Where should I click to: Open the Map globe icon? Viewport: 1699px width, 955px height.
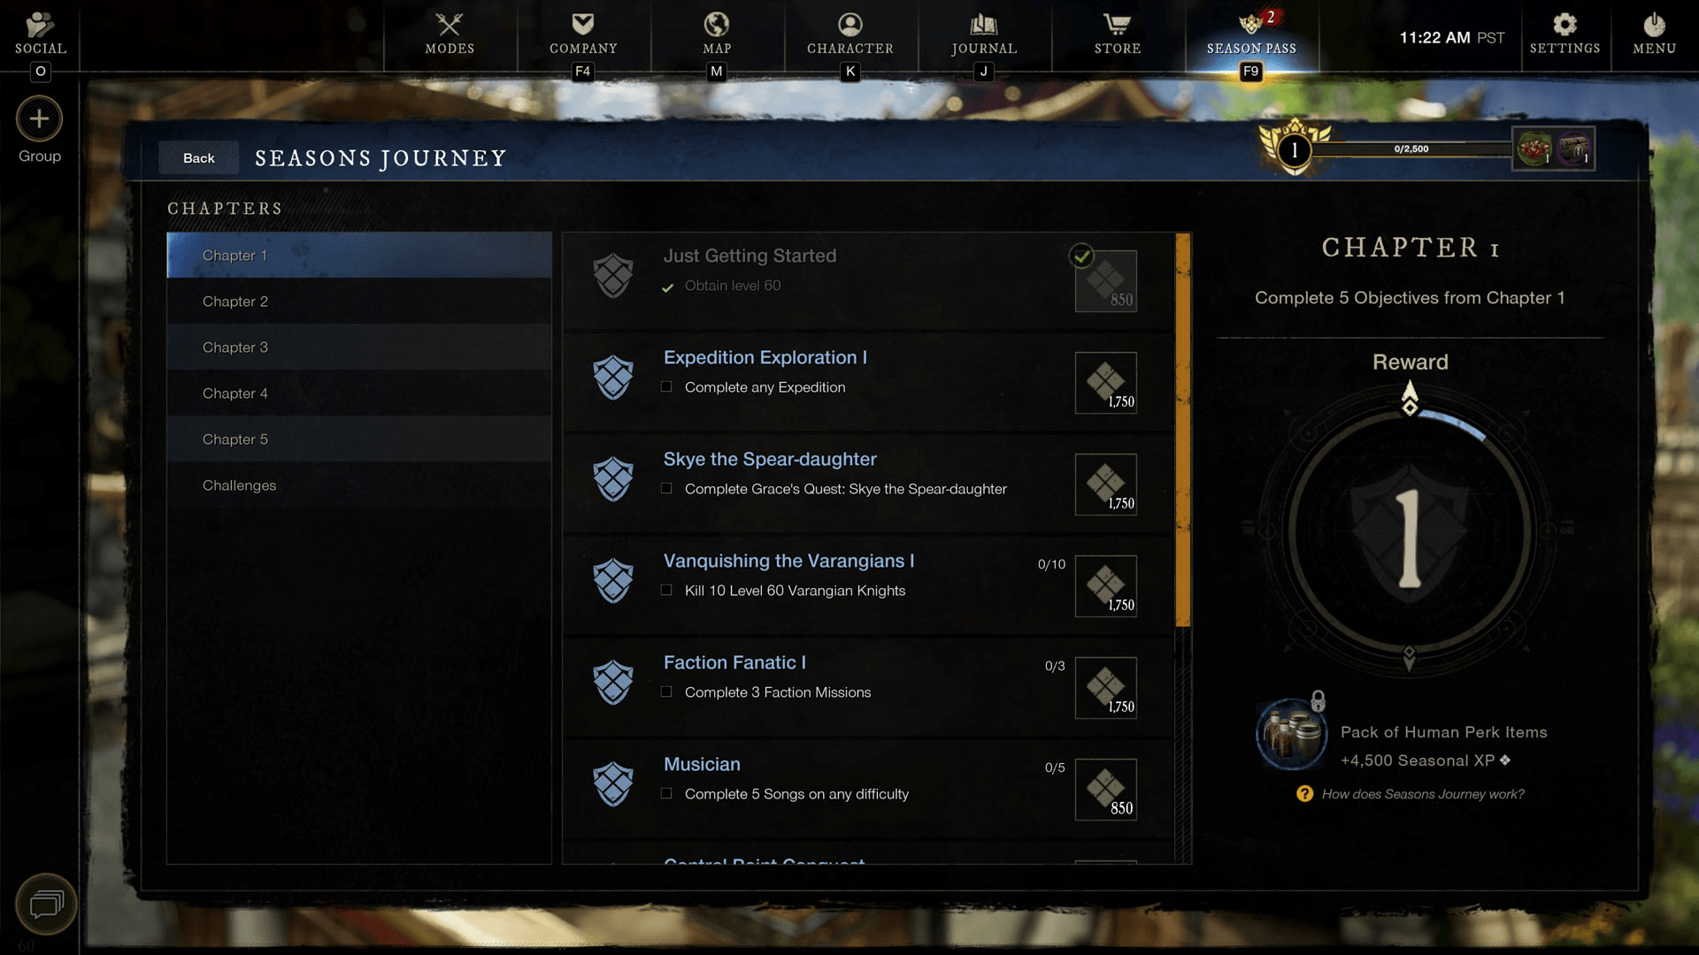coord(717,24)
